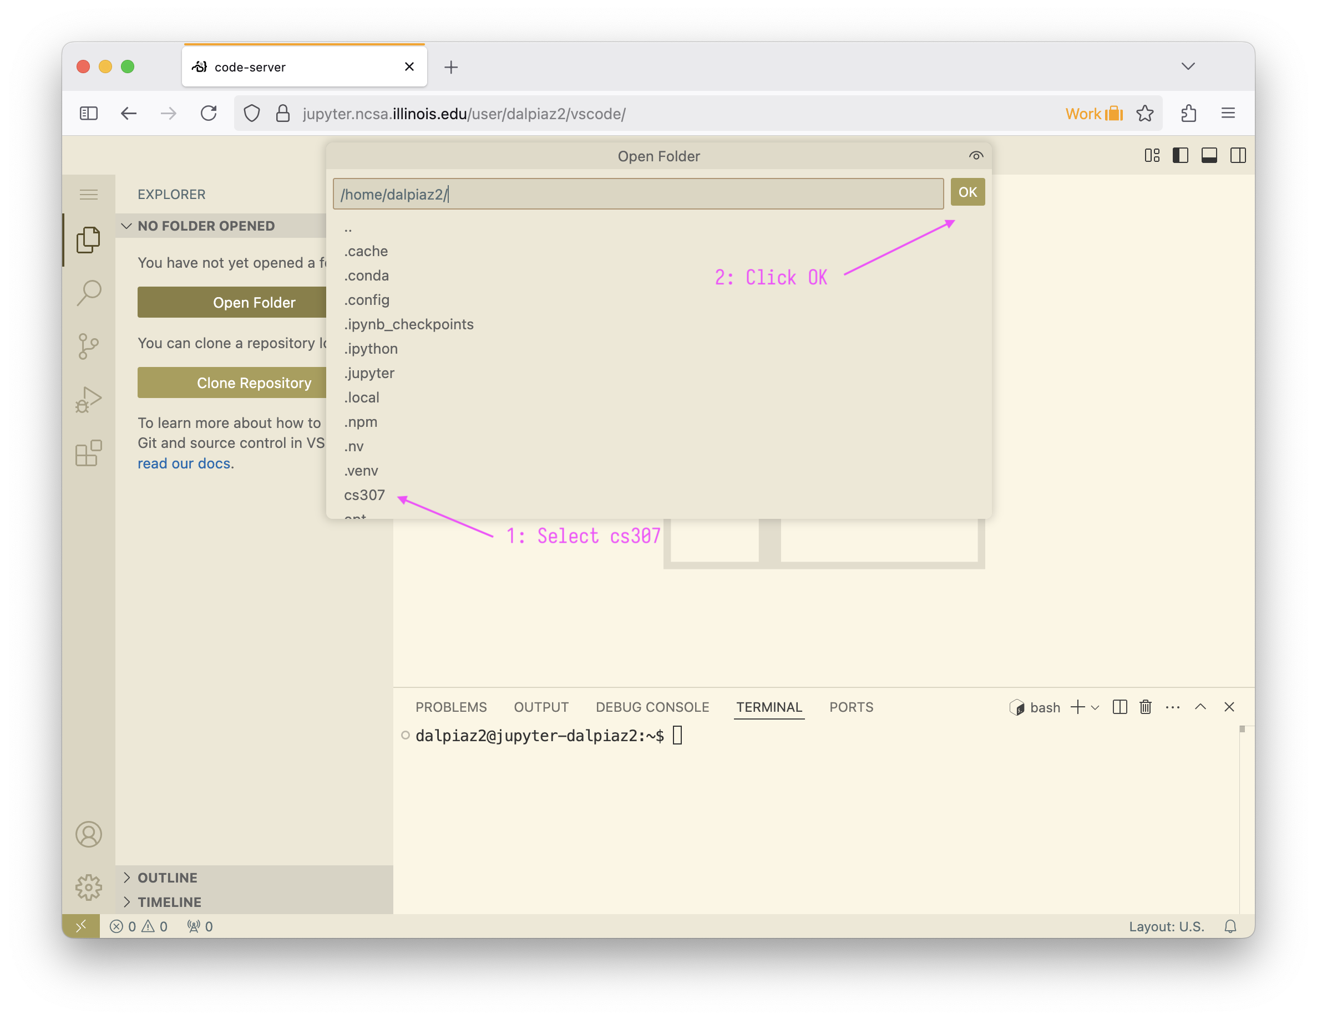Switch to the PROBLEMS tab
Viewport: 1317px width, 1020px height.
coord(450,707)
